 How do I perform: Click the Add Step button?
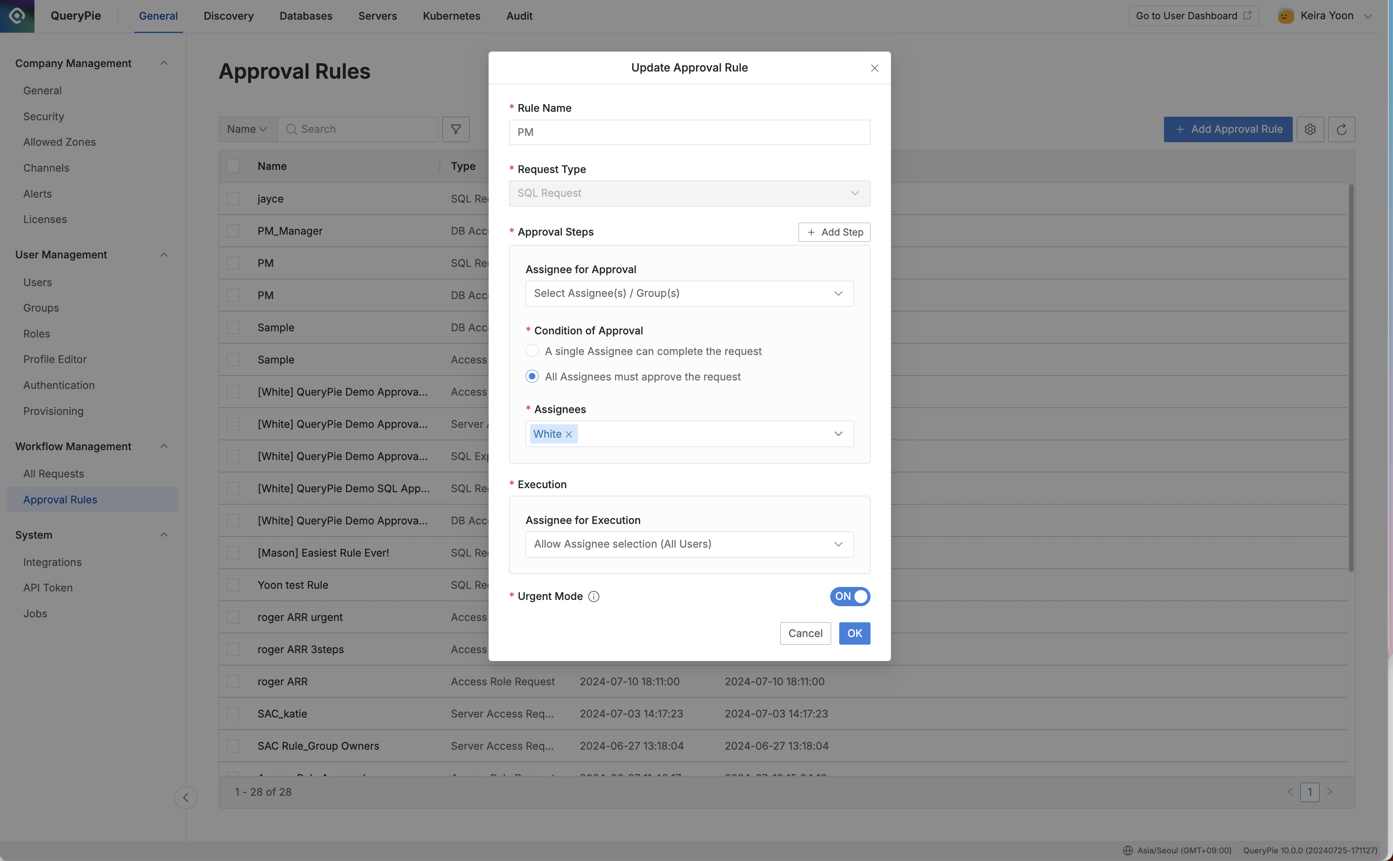[834, 232]
